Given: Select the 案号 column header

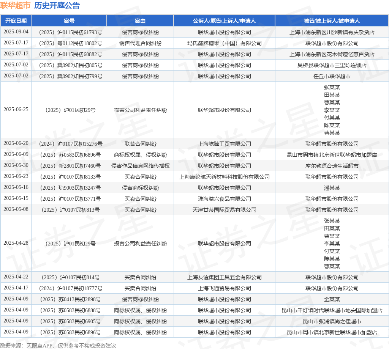Looking at the screenshot, I should click(x=69, y=21).
